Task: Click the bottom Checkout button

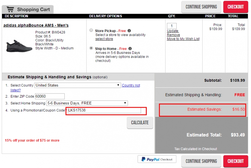Action: 236,161
